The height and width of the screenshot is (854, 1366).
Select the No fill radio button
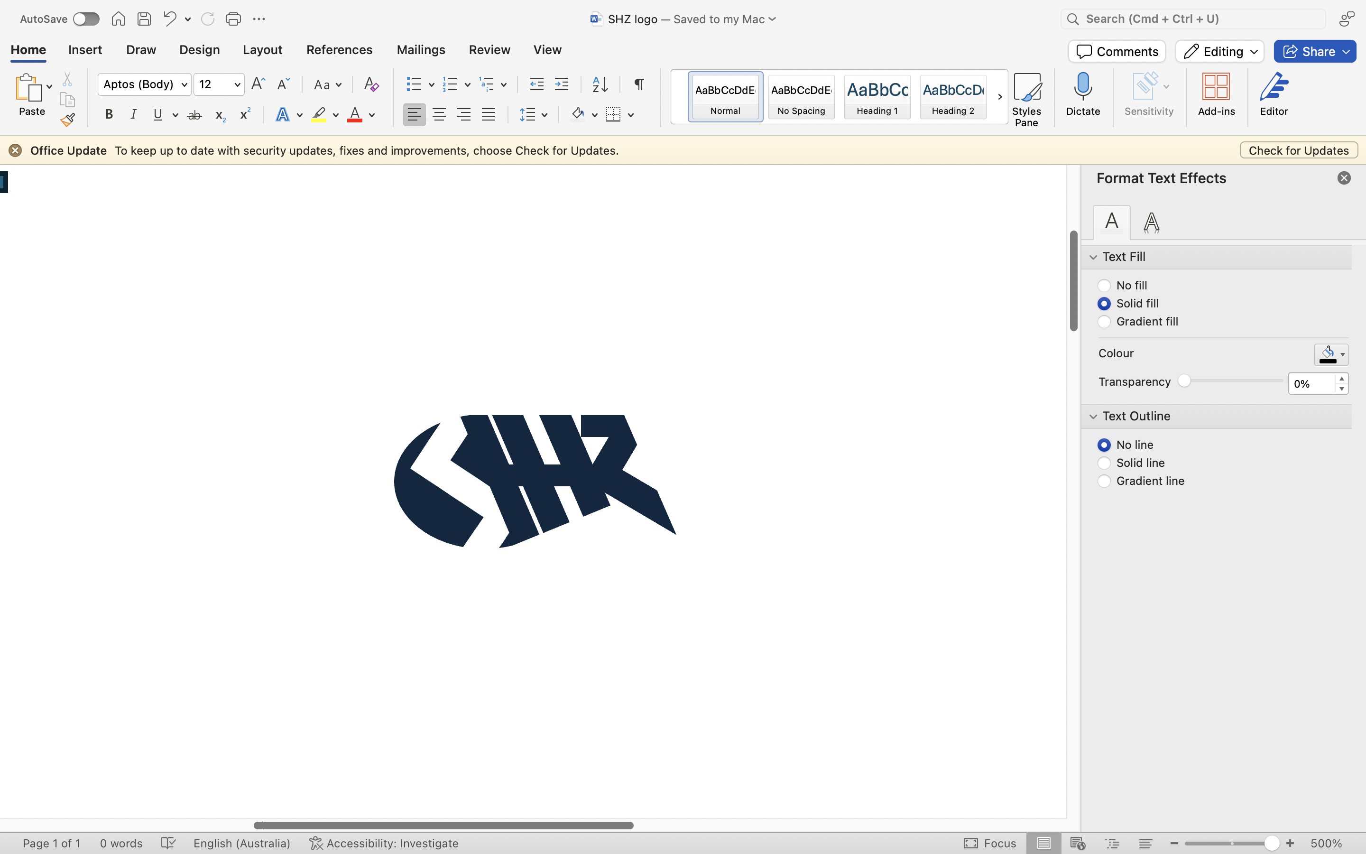(1104, 285)
